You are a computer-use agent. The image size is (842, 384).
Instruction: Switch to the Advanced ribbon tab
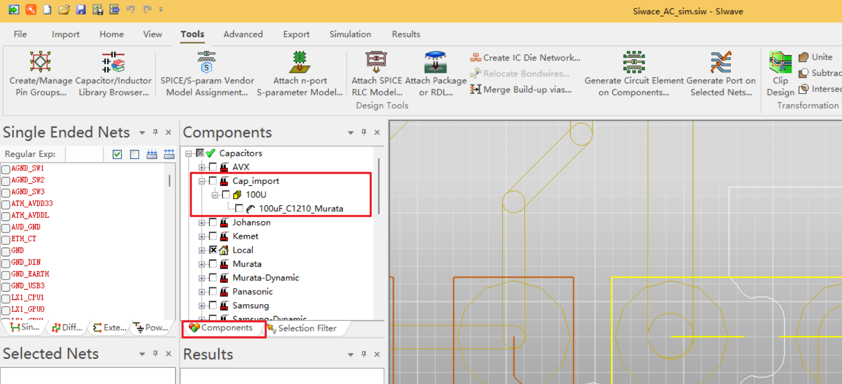tap(243, 34)
